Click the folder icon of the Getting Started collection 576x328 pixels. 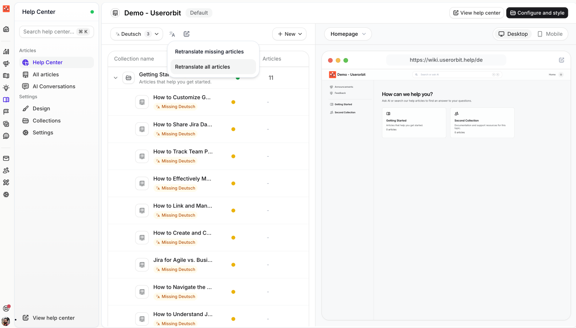click(x=129, y=78)
